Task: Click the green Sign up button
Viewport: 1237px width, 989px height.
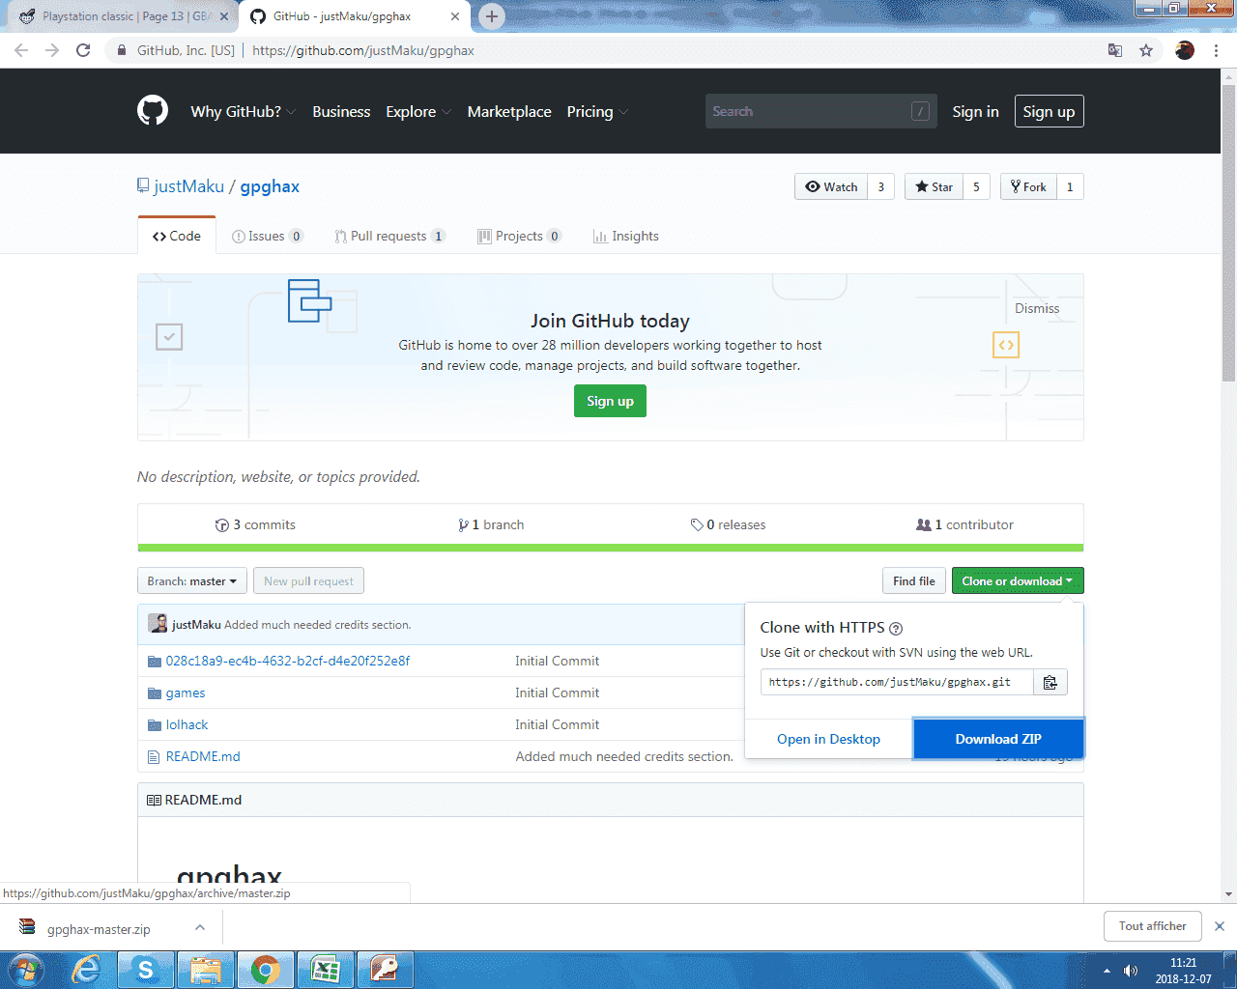Action: (x=610, y=402)
